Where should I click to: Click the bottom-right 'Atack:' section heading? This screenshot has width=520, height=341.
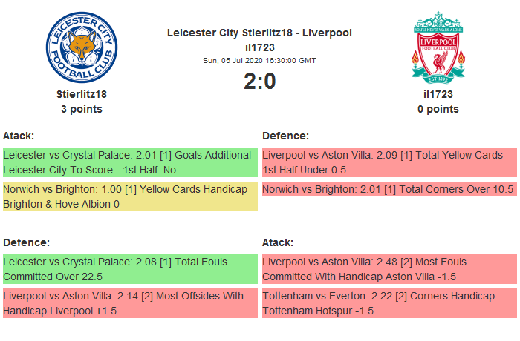(x=278, y=242)
